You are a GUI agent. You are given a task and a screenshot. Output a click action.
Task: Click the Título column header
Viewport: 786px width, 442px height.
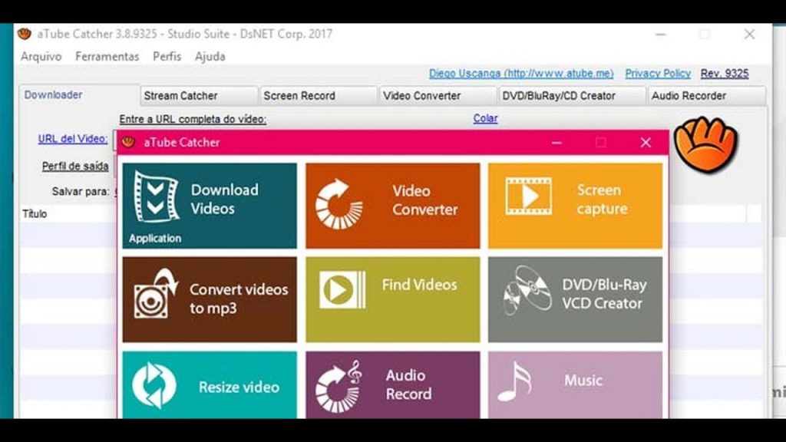pyautogui.click(x=35, y=214)
